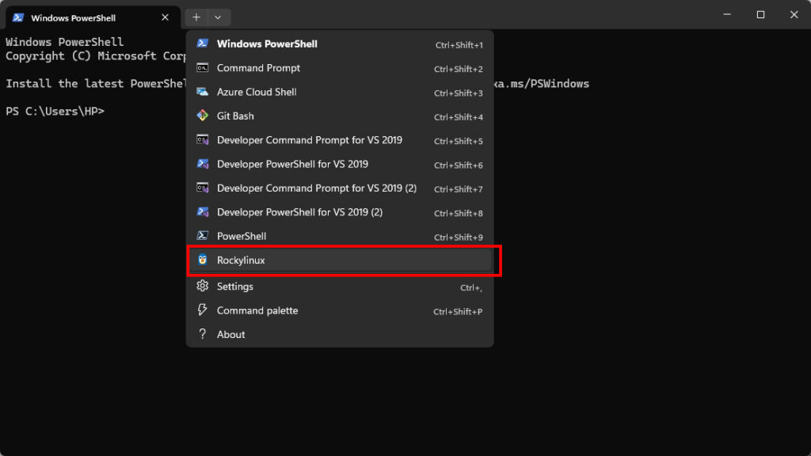Click the Ctrl+Shift+2 shortcut text
Image resolution: width=811 pixels, height=456 pixels.
click(459, 69)
